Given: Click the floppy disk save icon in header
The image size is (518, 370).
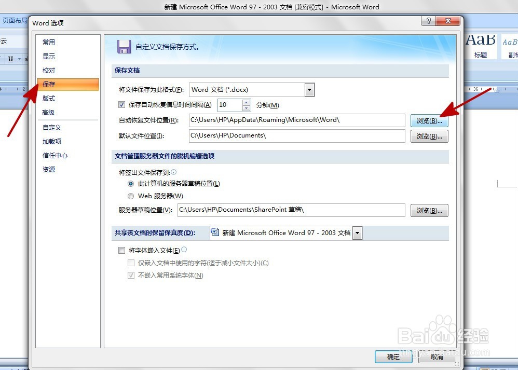Looking at the screenshot, I should pos(124,47).
